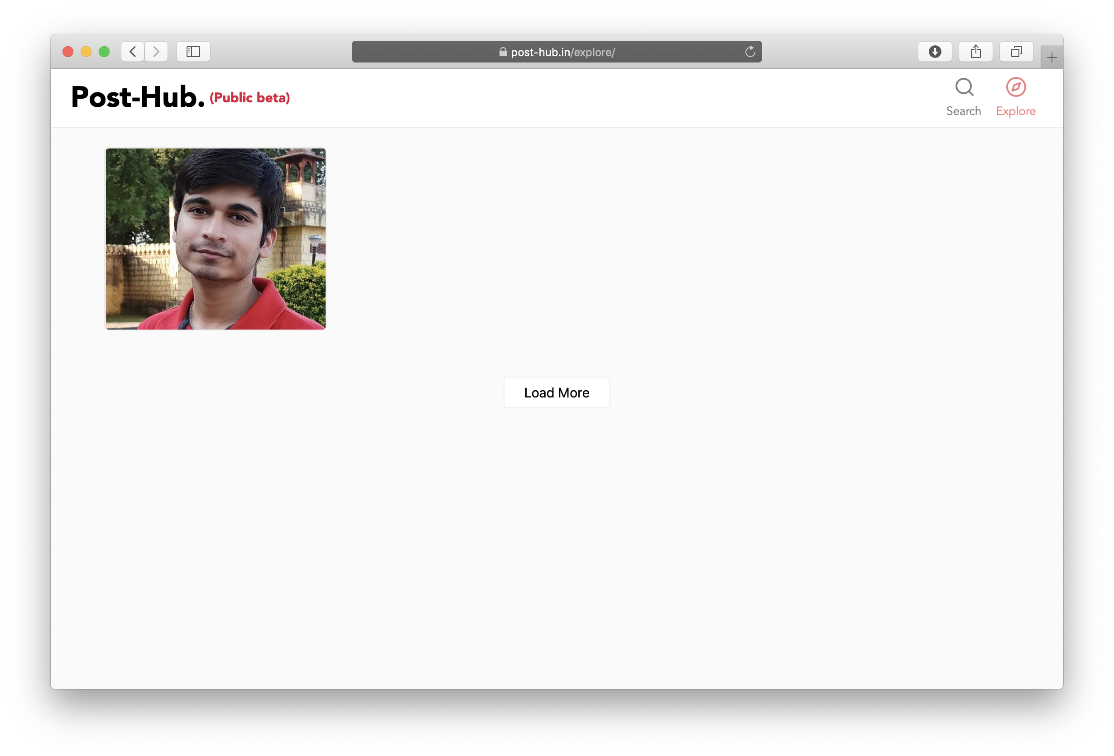Reload the page with refresh icon
Image resolution: width=1114 pixels, height=756 pixels.
750,52
